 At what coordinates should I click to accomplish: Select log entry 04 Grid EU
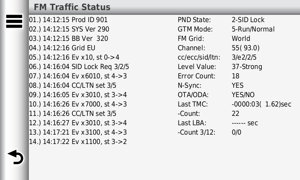point(62,48)
